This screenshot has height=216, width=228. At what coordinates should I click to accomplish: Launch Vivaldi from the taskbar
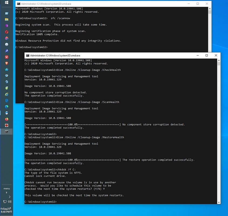pyautogui.click(x=6, y=57)
